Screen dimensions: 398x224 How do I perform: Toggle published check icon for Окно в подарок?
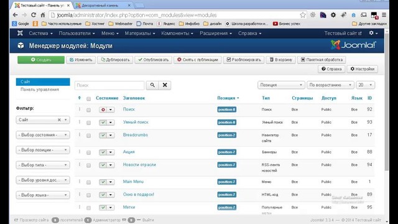pyautogui.click(x=103, y=195)
